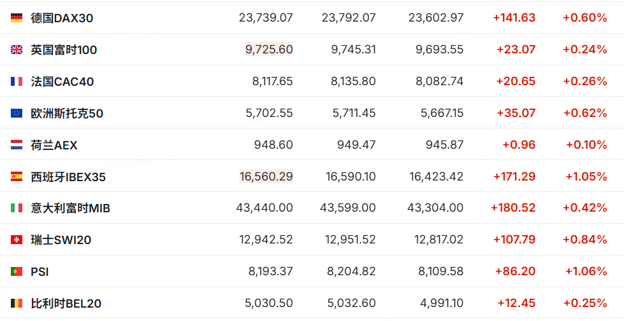Click the Spain flag icon
Screen dimensions: 624x321
(x=17, y=177)
